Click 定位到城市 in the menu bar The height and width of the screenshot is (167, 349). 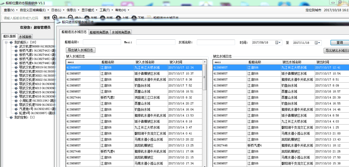pos(313,10)
